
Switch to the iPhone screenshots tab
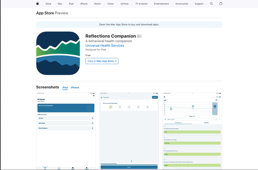[75, 88]
